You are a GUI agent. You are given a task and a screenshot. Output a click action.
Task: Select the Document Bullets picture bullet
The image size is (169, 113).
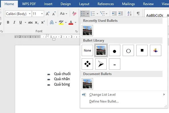[87, 84]
